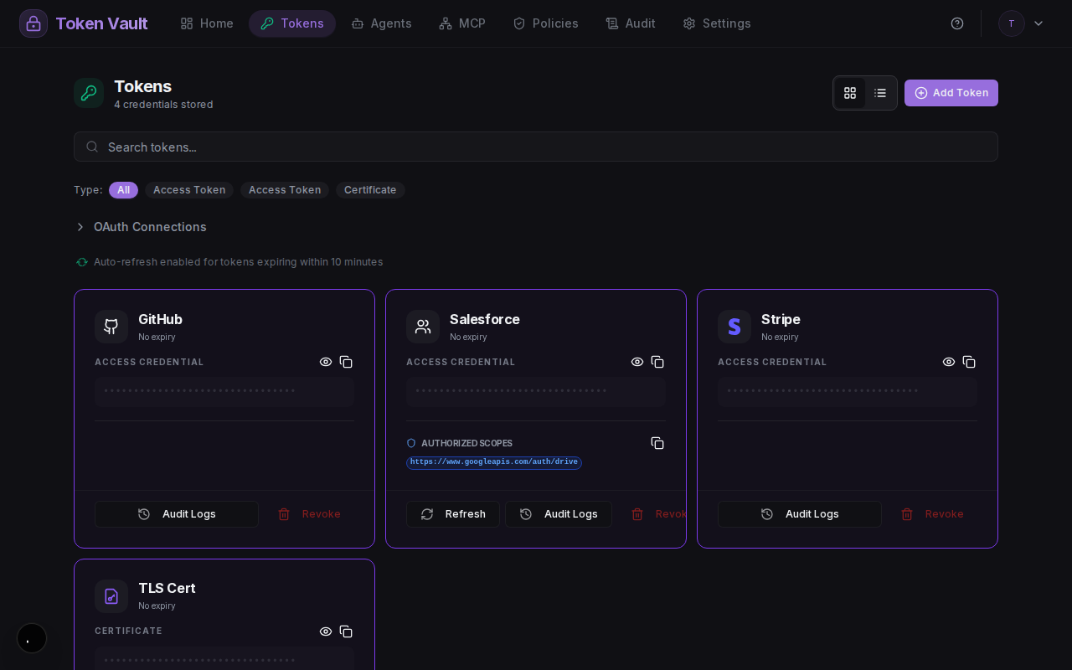Switch to grid view
The height and width of the screenshot is (670, 1072).
pos(850,93)
